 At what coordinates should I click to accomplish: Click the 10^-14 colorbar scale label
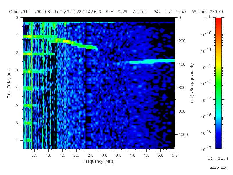click(206, 100)
